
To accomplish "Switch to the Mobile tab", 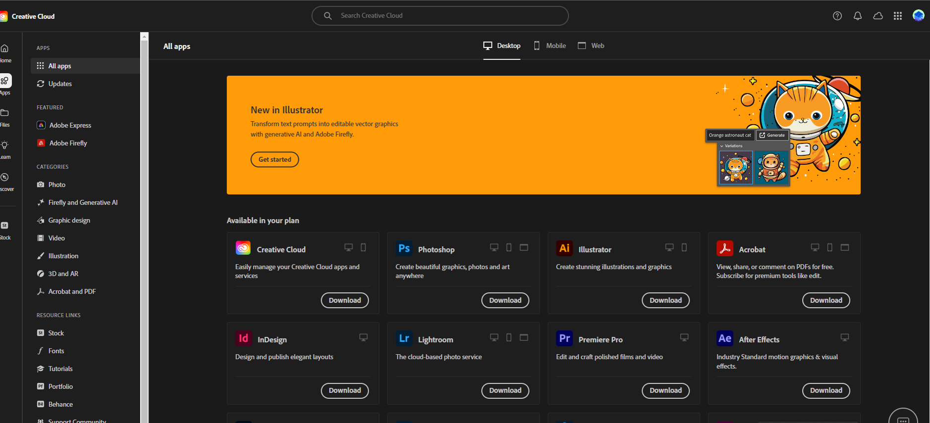I will tap(549, 46).
